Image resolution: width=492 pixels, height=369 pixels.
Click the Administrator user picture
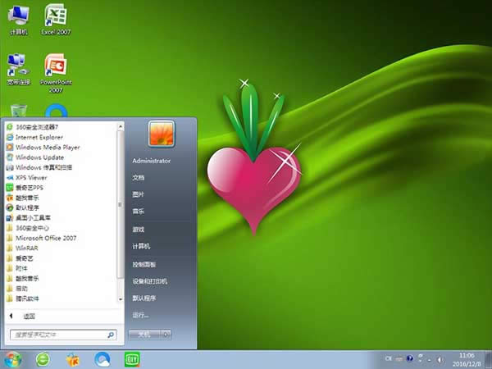pyautogui.click(x=162, y=135)
